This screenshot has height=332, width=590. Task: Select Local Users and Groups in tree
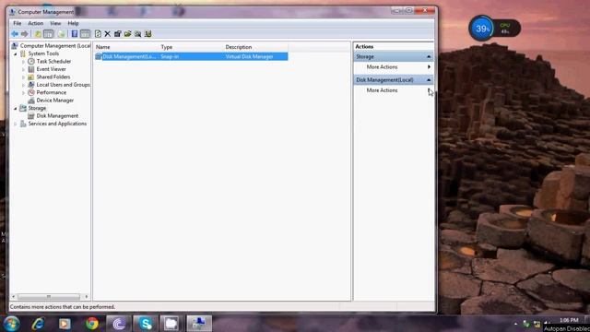click(x=64, y=85)
